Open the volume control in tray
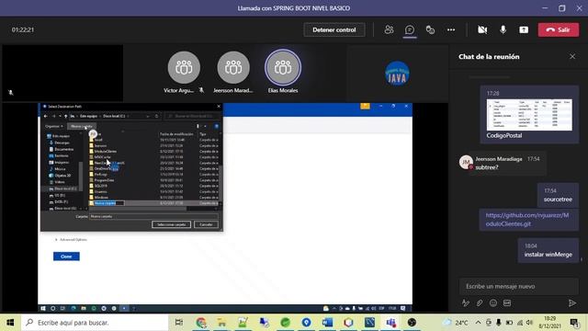This screenshot has height=331, width=588. point(529,323)
